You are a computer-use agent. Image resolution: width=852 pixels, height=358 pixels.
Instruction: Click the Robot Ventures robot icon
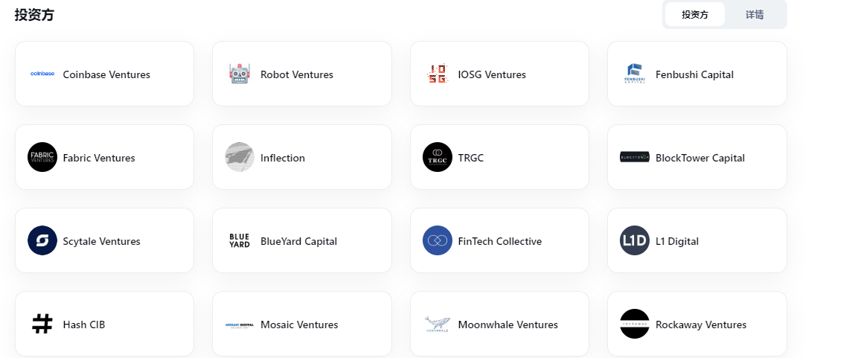240,74
